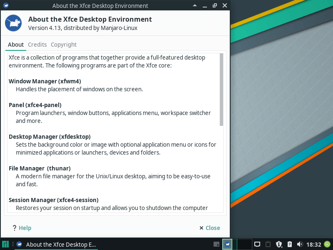Click the Help button
The image size is (333, 250).
22,228
